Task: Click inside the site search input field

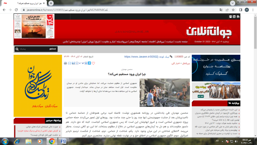Action: pyautogui.click(x=30, y=49)
